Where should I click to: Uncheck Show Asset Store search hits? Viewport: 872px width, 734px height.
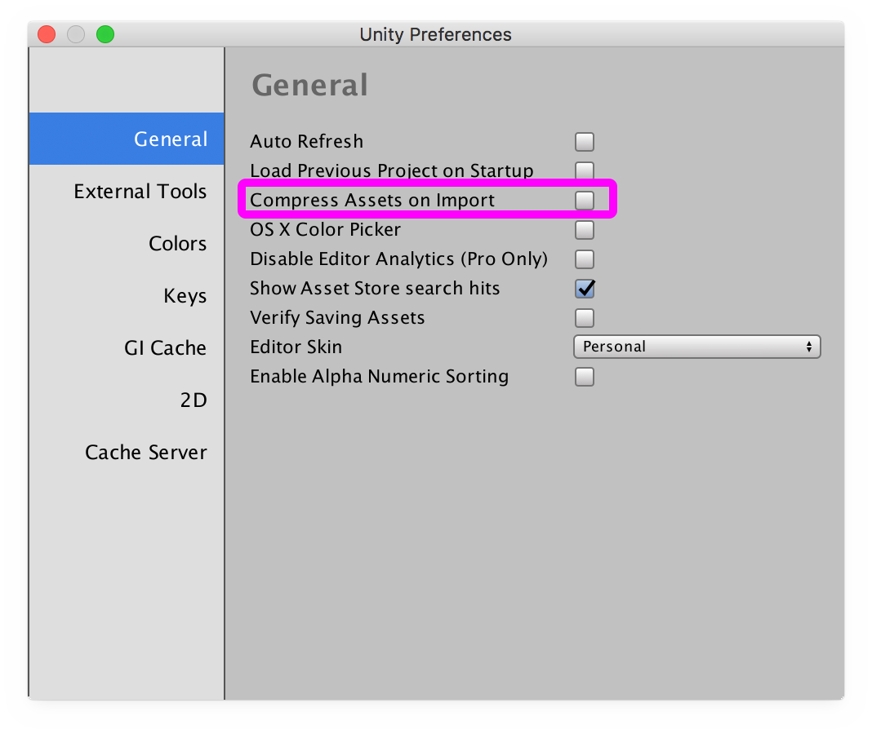pyautogui.click(x=585, y=289)
